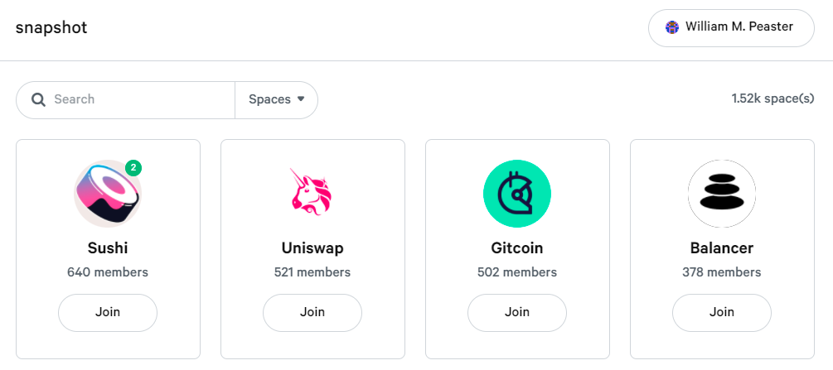Join the Balancer space
Image resolution: width=833 pixels, height=370 pixels.
[722, 312]
